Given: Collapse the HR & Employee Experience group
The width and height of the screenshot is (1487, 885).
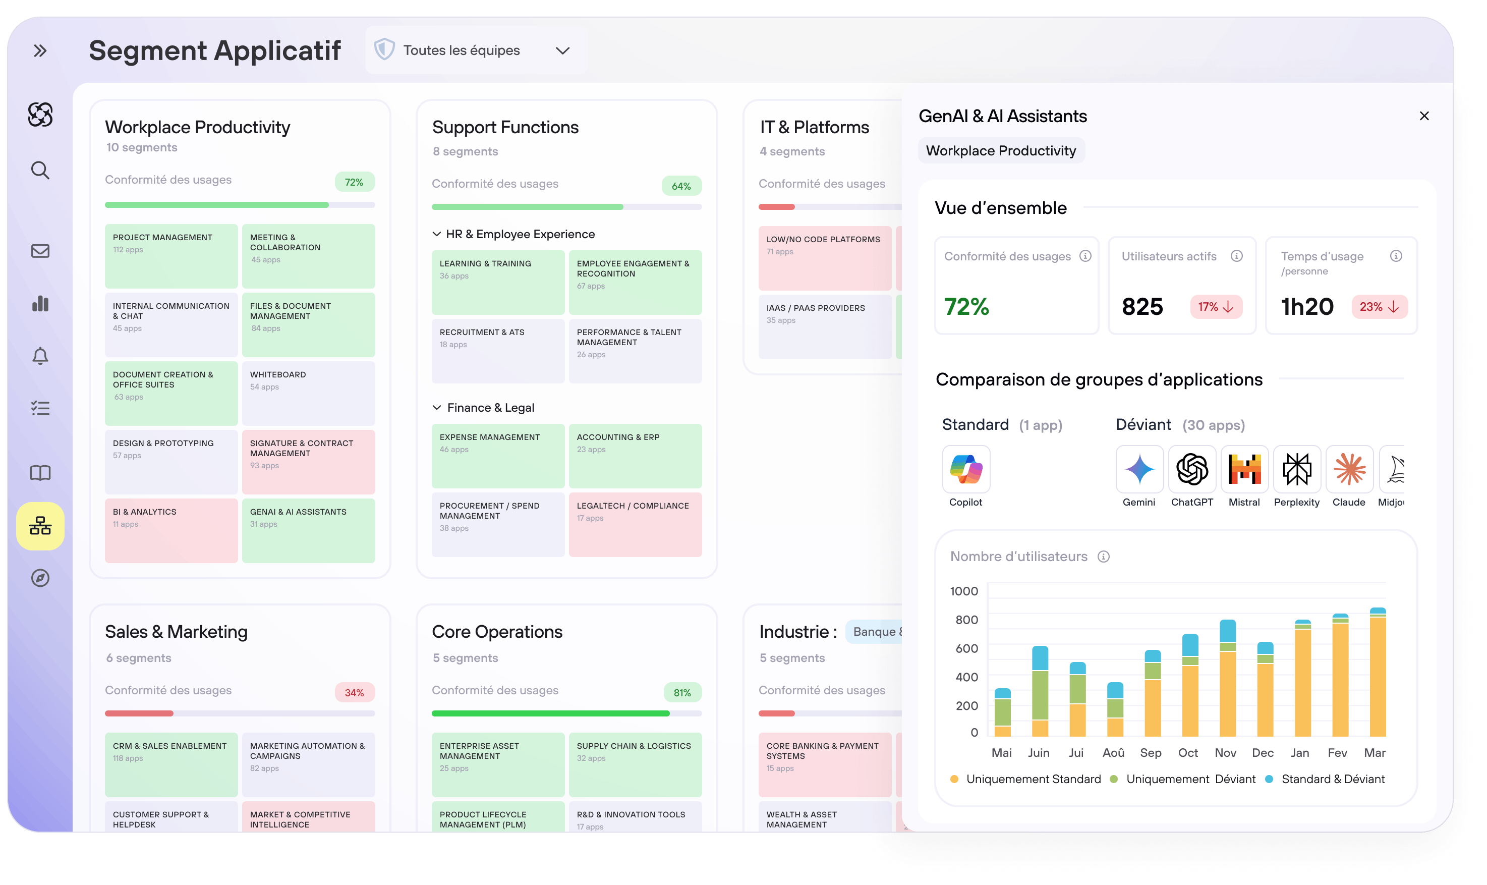Looking at the screenshot, I should [437, 235].
